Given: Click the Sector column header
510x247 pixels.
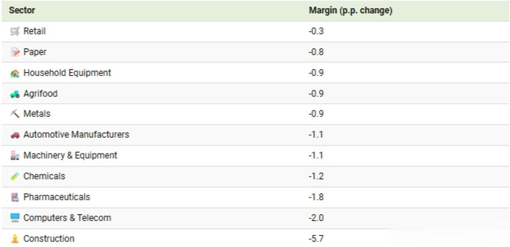Looking at the screenshot, I should 22,11.
